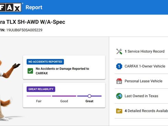
Task: Open 4 Detailed Records Available
Action: (x=141, y=111)
